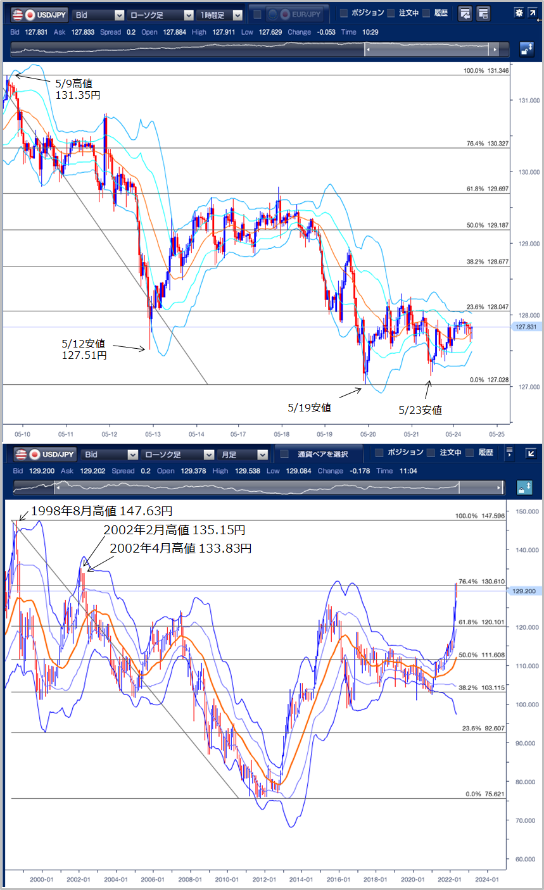The image size is (544, 890).
Task: Click the scale toggle icon beside bottom overview bar
Action: coord(526,487)
